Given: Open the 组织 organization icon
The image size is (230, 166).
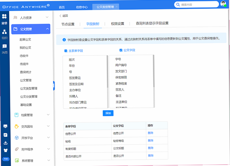Looking at the screenshot, I should point(5,31).
